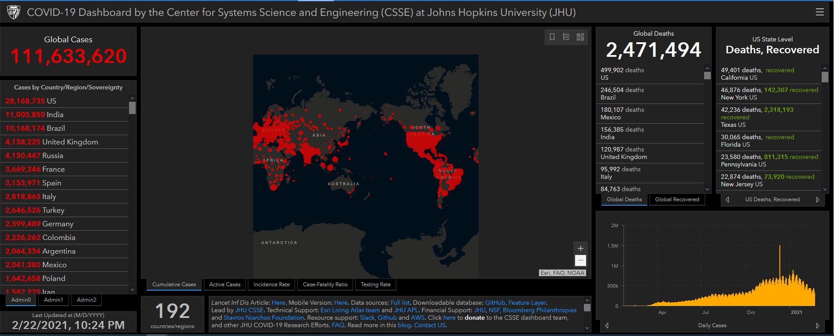
Task: Click the bookmarks icon on the map
Action: tap(552, 37)
